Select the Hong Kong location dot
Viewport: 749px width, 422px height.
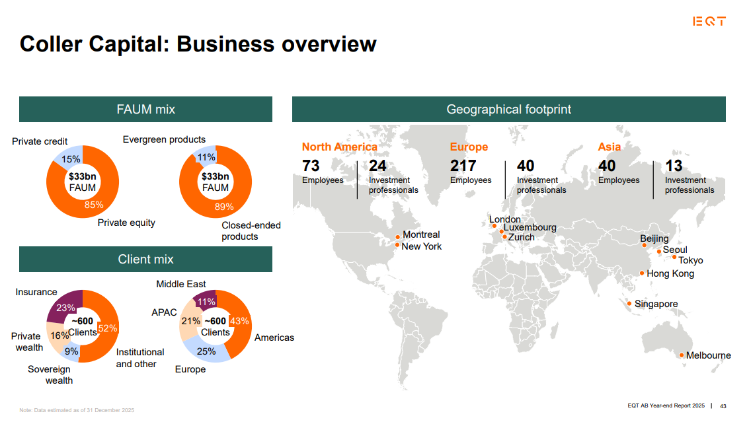tap(641, 273)
